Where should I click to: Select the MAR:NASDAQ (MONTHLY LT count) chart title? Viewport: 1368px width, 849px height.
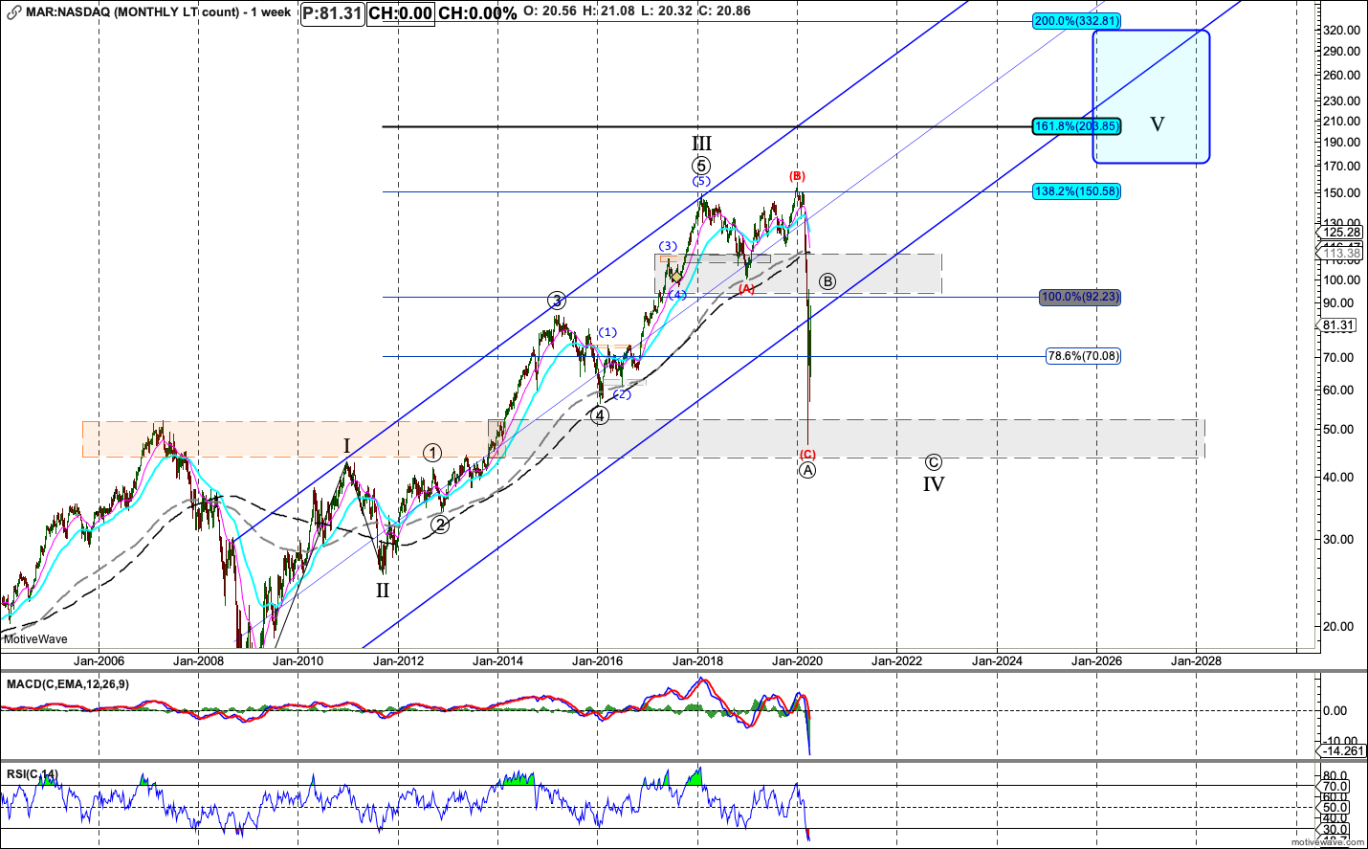click(158, 12)
